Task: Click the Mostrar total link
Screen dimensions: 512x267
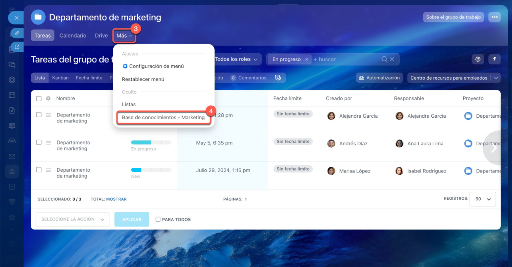Action: 116,199
